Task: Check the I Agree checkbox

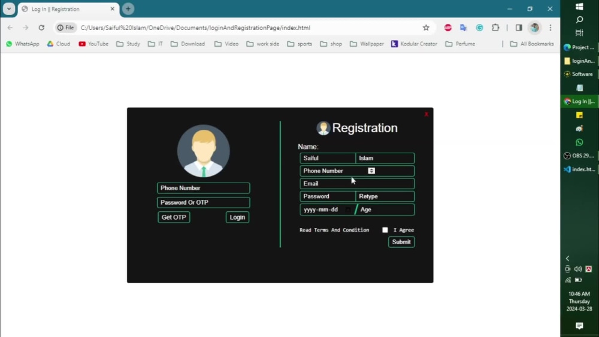Action: click(x=385, y=230)
